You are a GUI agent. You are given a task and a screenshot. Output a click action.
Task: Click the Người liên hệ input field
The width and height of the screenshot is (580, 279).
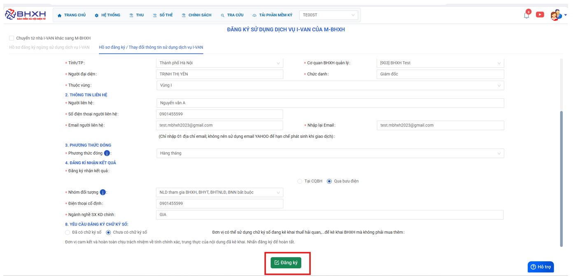[330, 103]
